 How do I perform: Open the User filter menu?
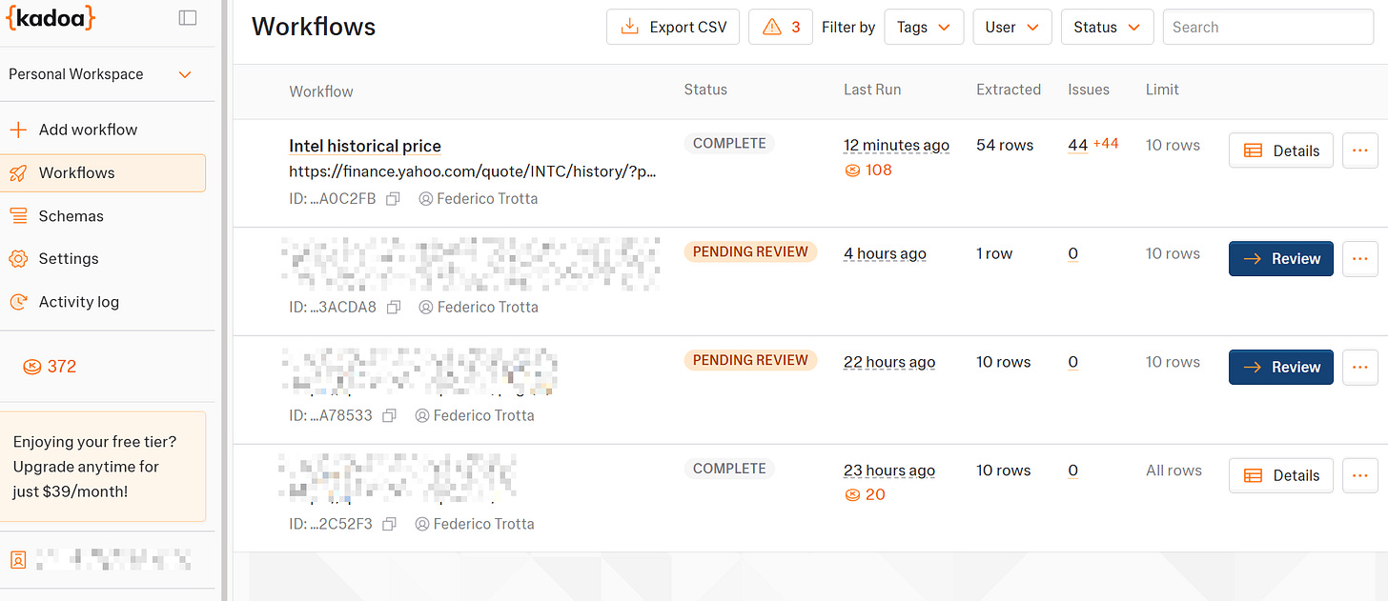tap(1011, 27)
